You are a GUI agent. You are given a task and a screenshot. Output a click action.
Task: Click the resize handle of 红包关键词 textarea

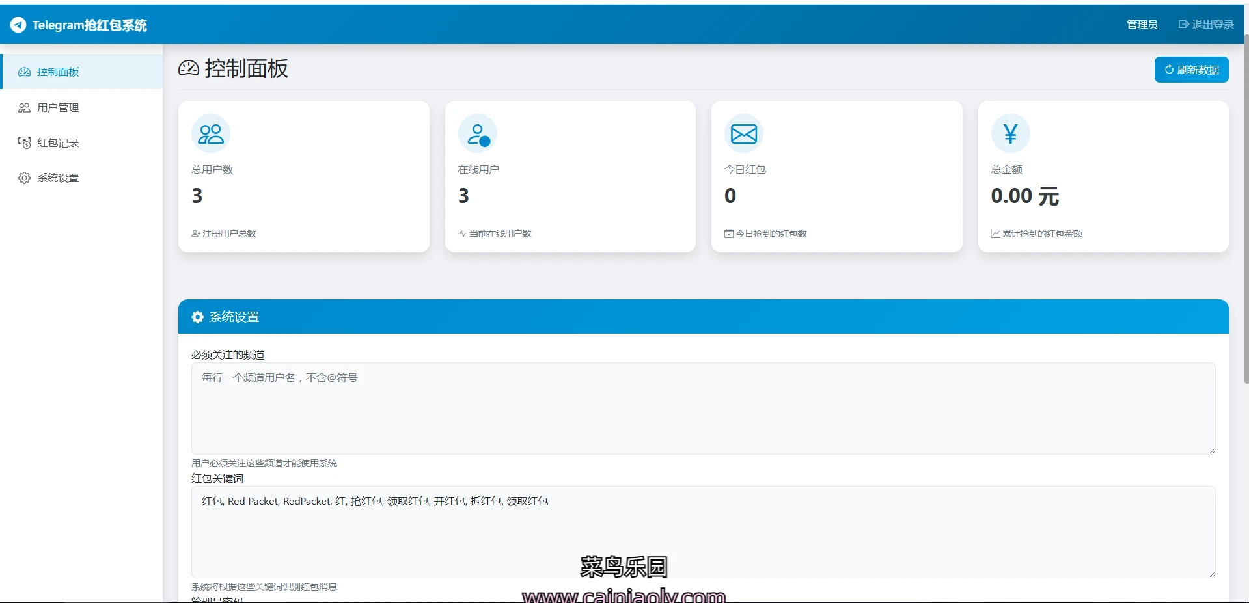click(1211, 574)
